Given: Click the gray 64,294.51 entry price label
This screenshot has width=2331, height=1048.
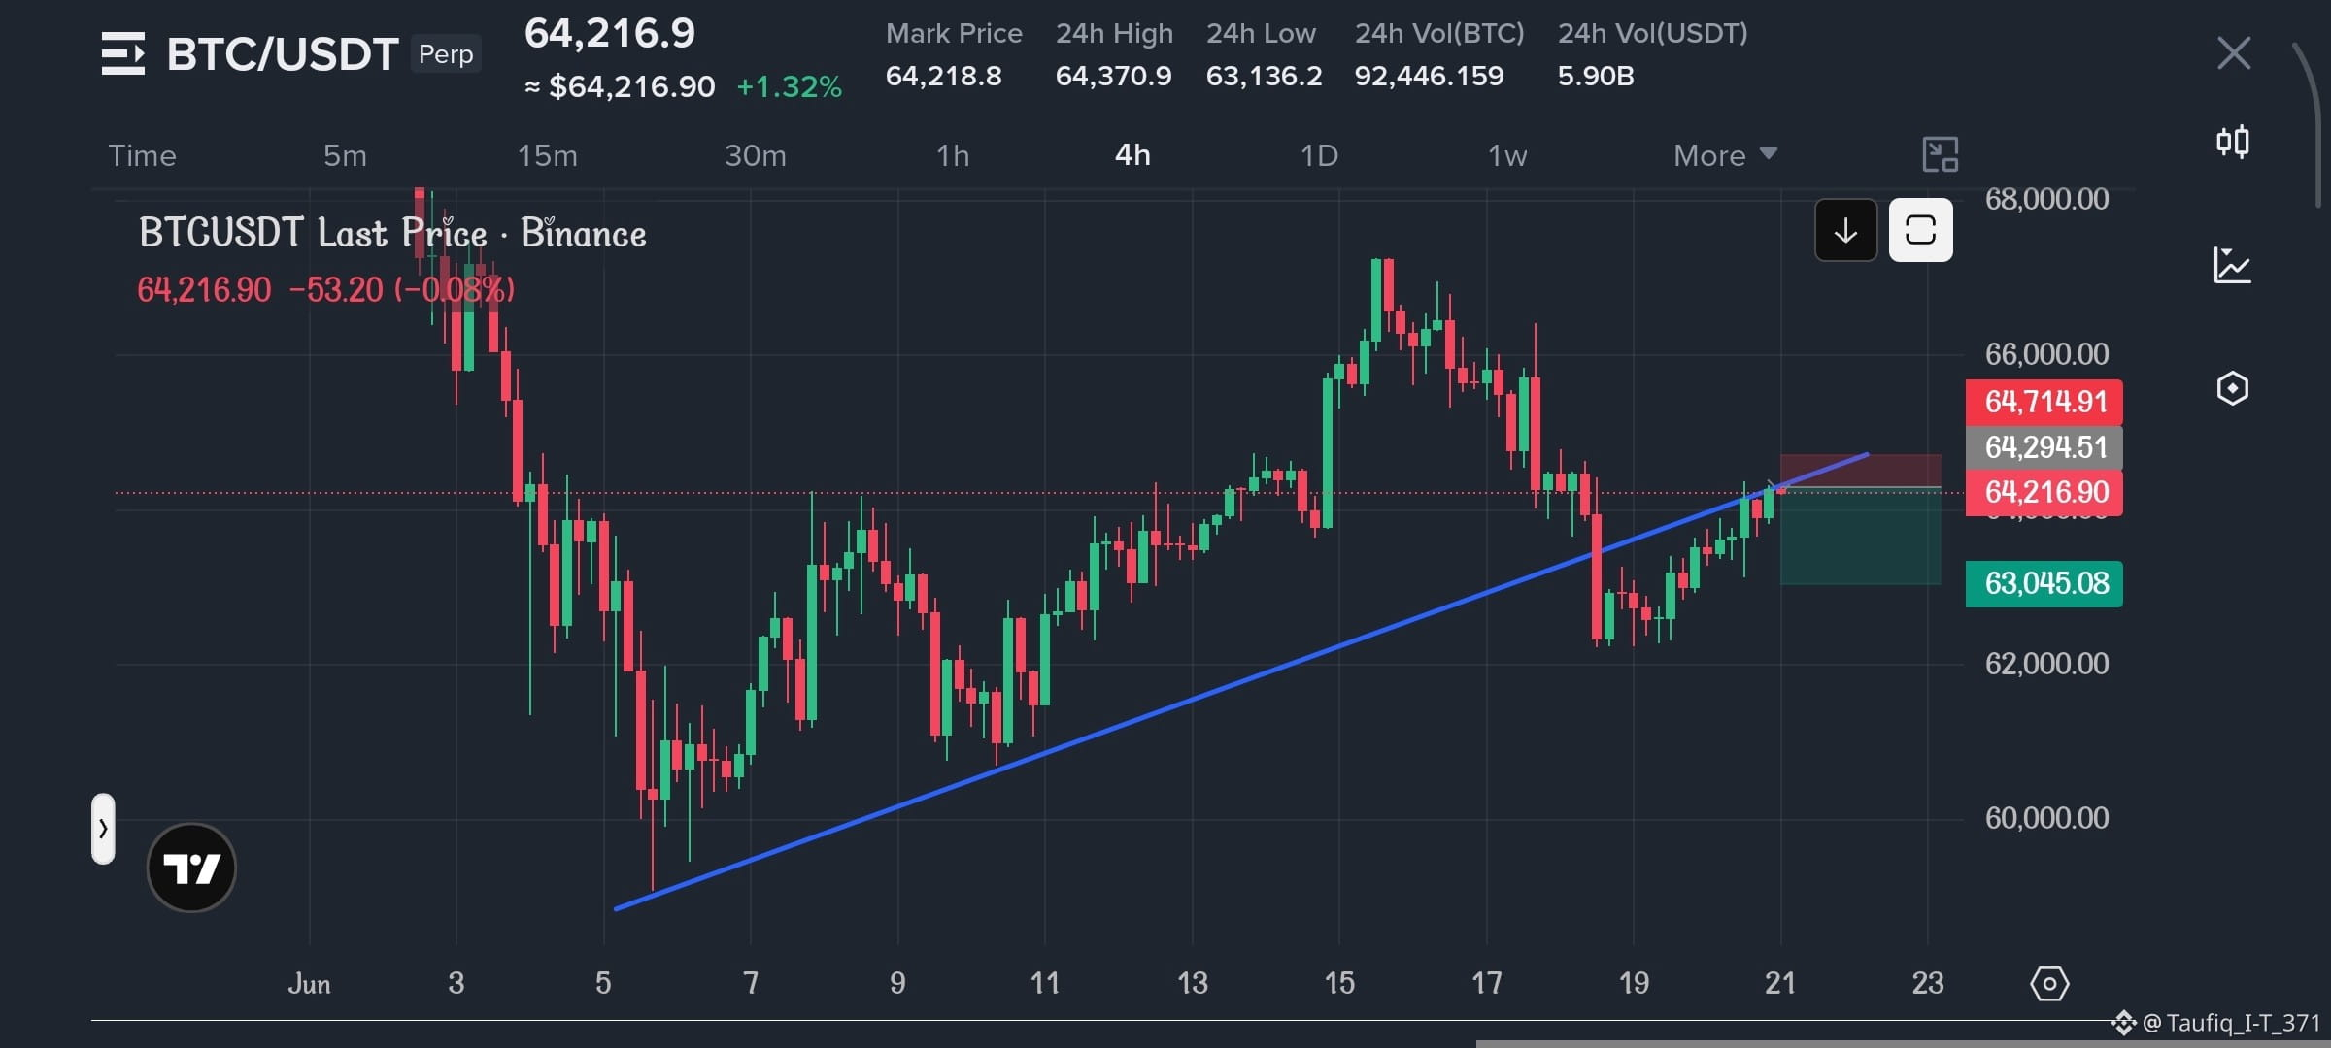Looking at the screenshot, I should click(x=2044, y=447).
